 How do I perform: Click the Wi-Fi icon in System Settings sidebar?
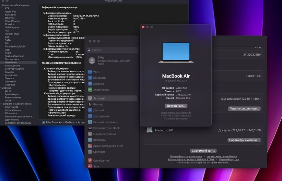[90, 72]
